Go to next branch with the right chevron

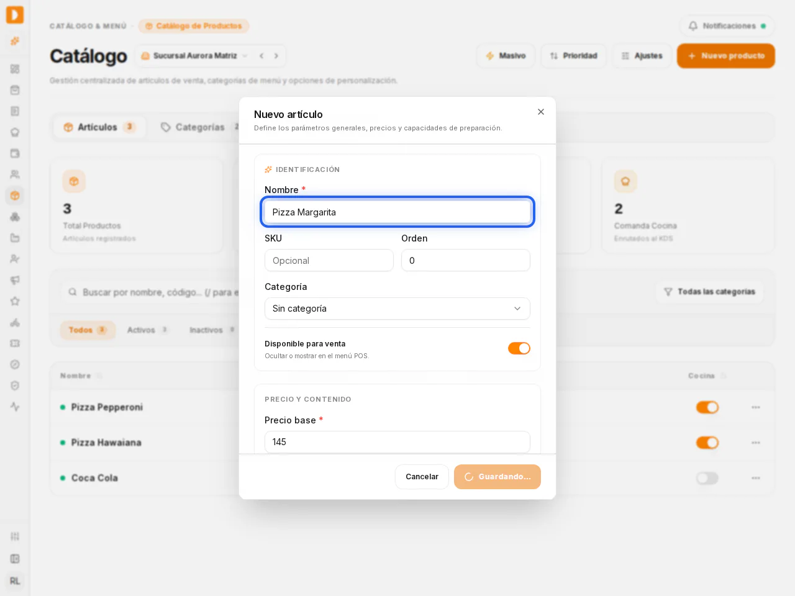tap(276, 56)
